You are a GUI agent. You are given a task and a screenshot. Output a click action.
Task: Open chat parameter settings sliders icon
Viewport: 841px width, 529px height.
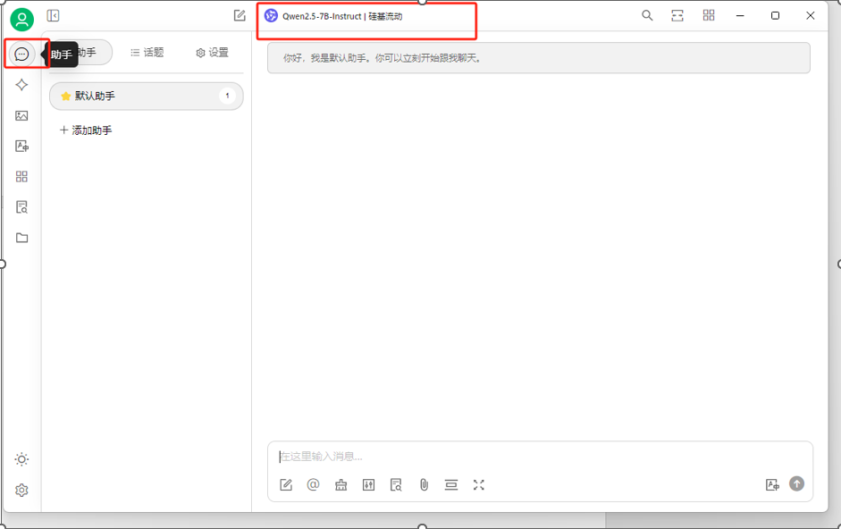click(368, 485)
